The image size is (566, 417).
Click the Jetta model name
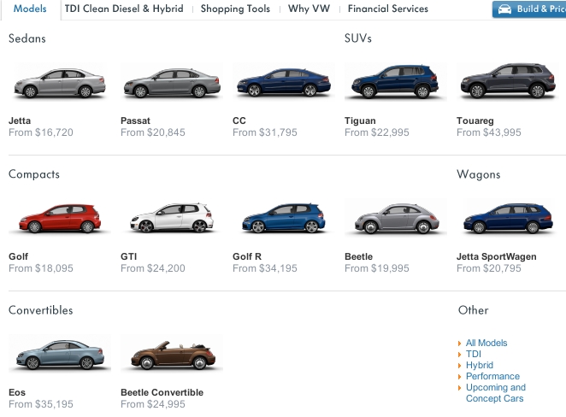tap(20, 120)
